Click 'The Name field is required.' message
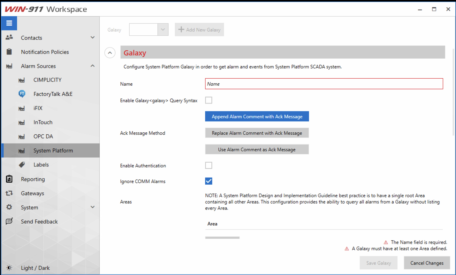Viewport: 456px width, 275px height. pyautogui.click(x=419, y=242)
